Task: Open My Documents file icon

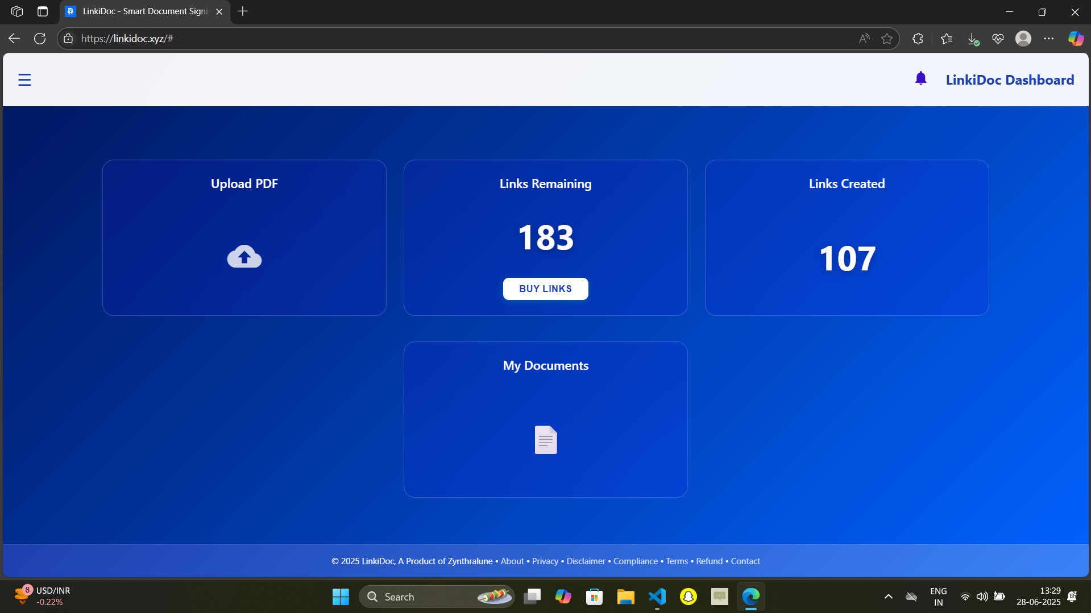Action: (546, 440)
